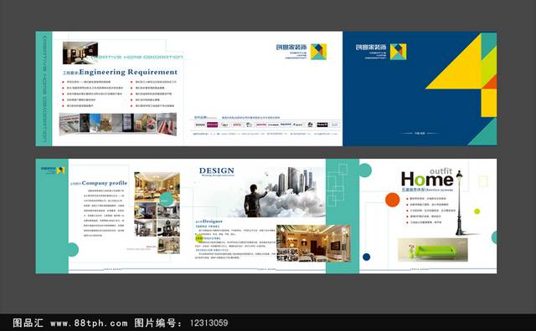Click the construction photos strip
The image size is (536, 331).
pyautogui.click(x=118, y=124)
